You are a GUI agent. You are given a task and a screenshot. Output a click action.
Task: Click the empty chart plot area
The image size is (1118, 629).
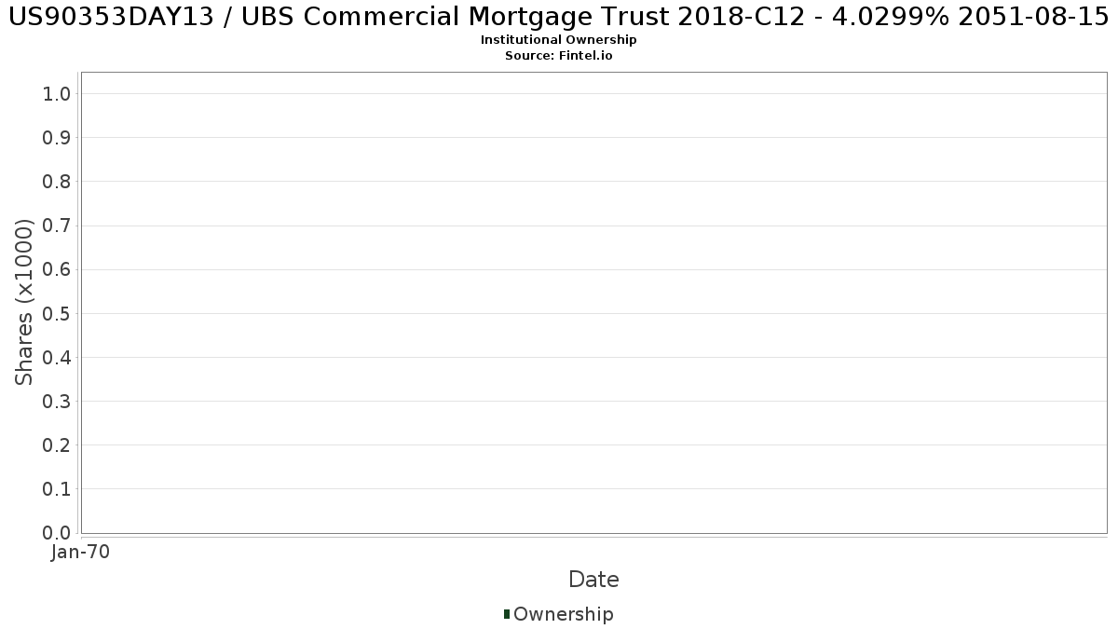(593, 302)
